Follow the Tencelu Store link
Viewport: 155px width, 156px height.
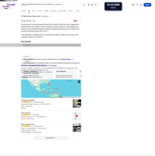[x=66, y=59]
